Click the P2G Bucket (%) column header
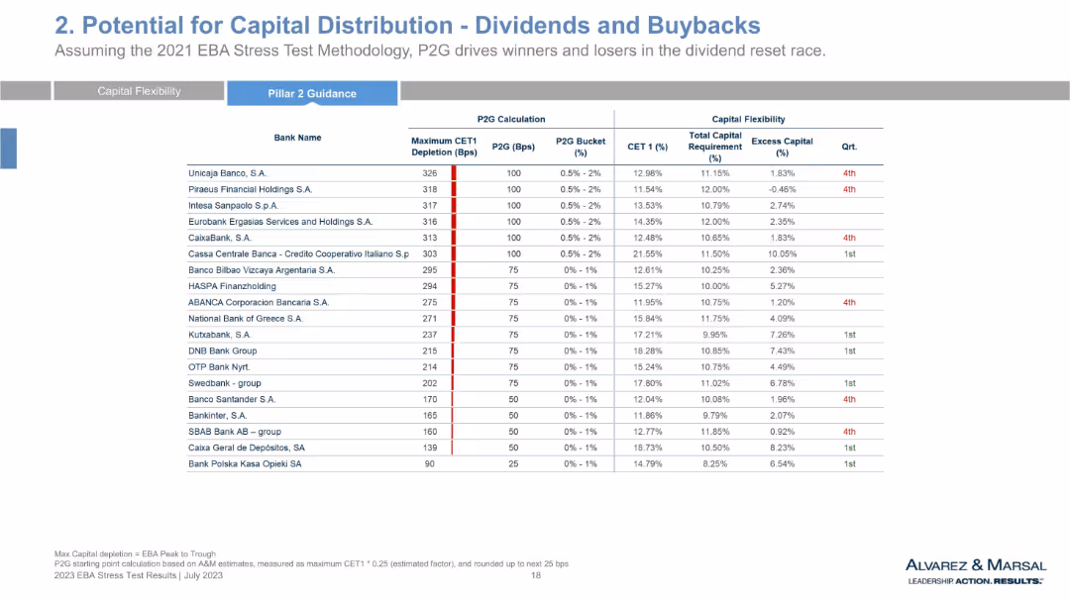The image size is (1070, 601). (580, 147)
